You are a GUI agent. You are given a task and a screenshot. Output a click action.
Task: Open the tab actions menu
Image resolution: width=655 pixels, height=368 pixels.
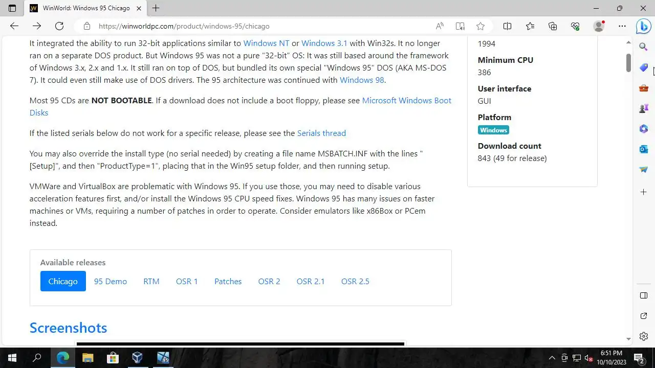12,8
